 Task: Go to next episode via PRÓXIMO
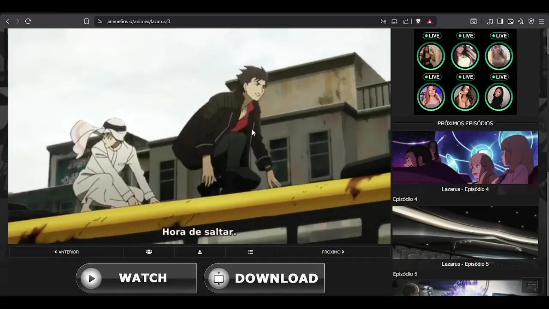[x=333, y=252]
